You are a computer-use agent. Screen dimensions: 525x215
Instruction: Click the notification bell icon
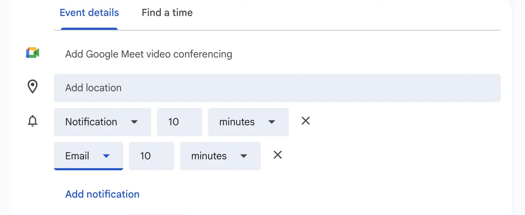tap(32, 121)
